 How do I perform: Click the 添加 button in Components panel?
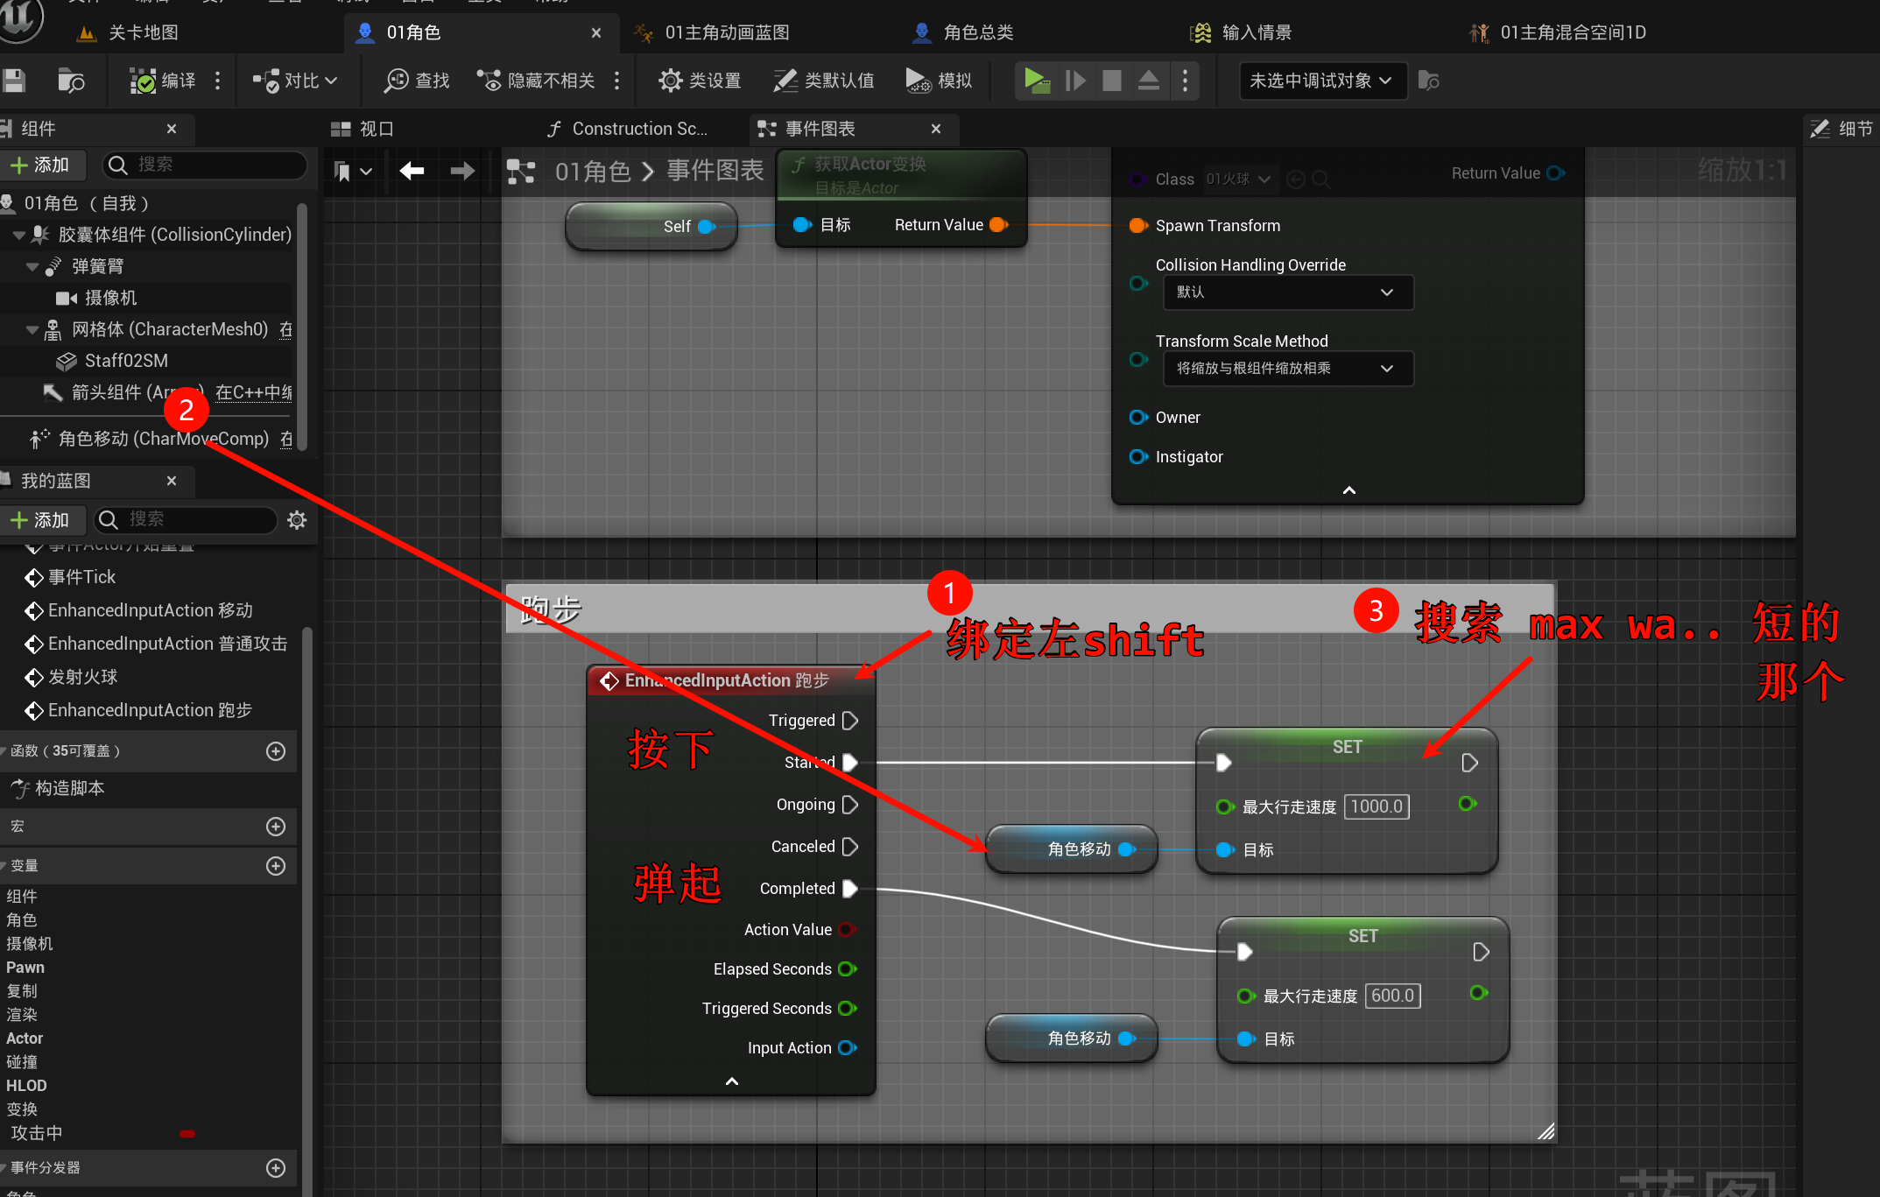pos(40,165)
